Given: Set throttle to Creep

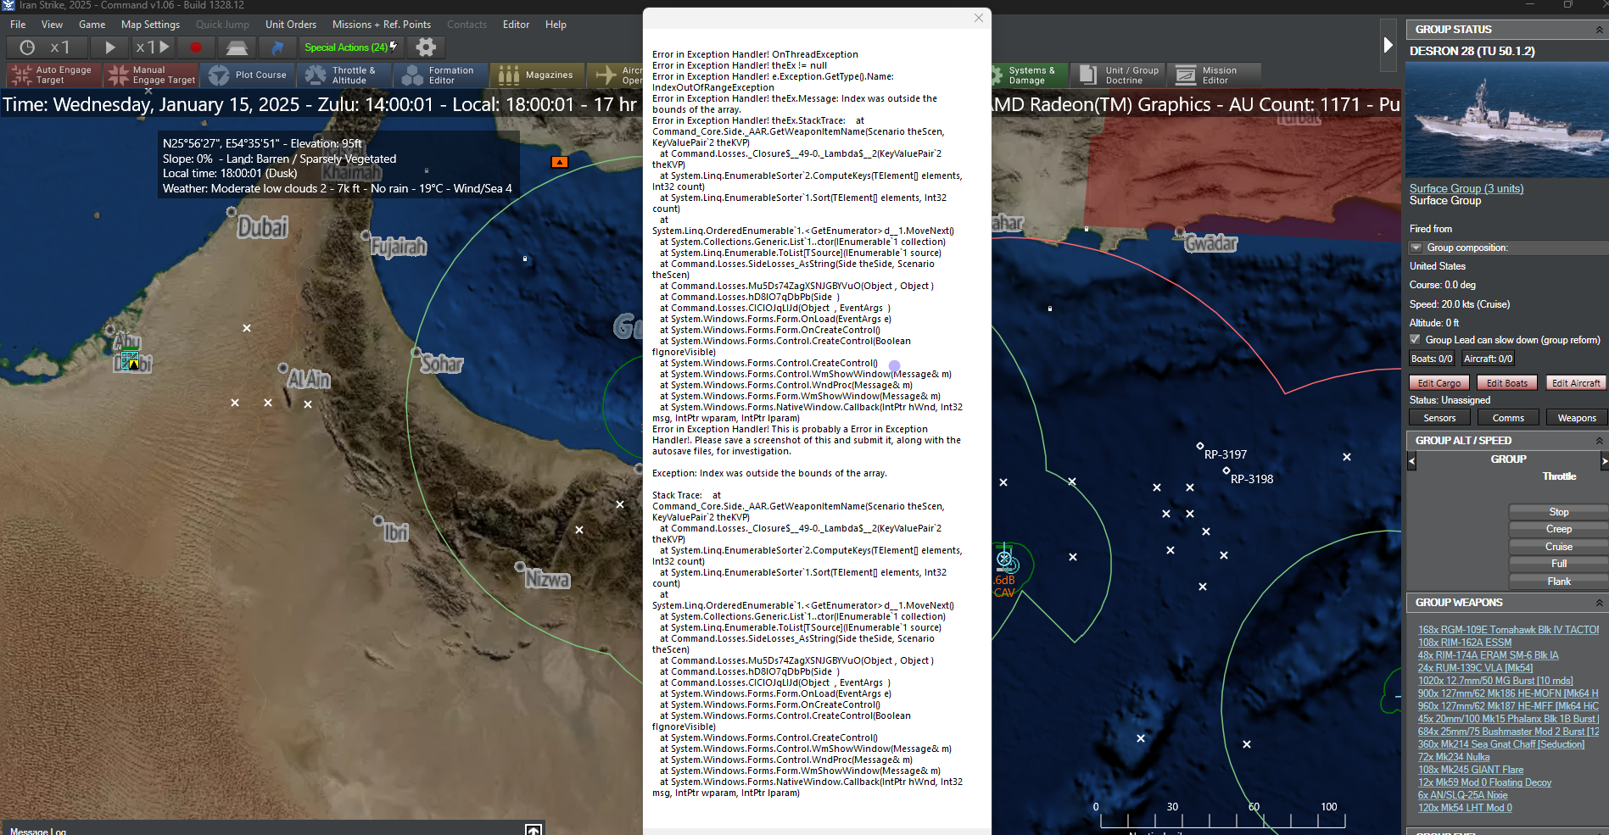Looking at the screenshot, I should (1559, 529).
